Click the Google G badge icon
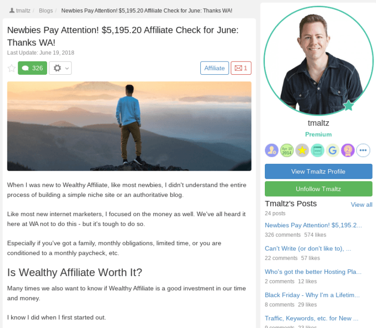376x328 pixels. coord(332,151)
